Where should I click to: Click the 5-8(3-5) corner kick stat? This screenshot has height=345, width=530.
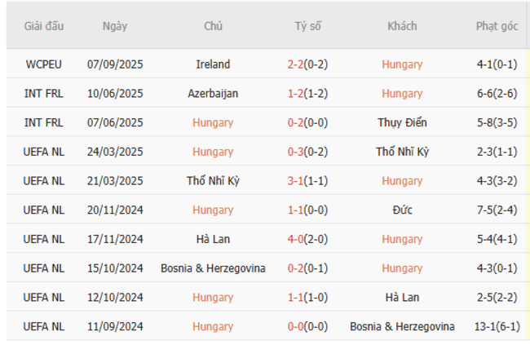(497, 123)
